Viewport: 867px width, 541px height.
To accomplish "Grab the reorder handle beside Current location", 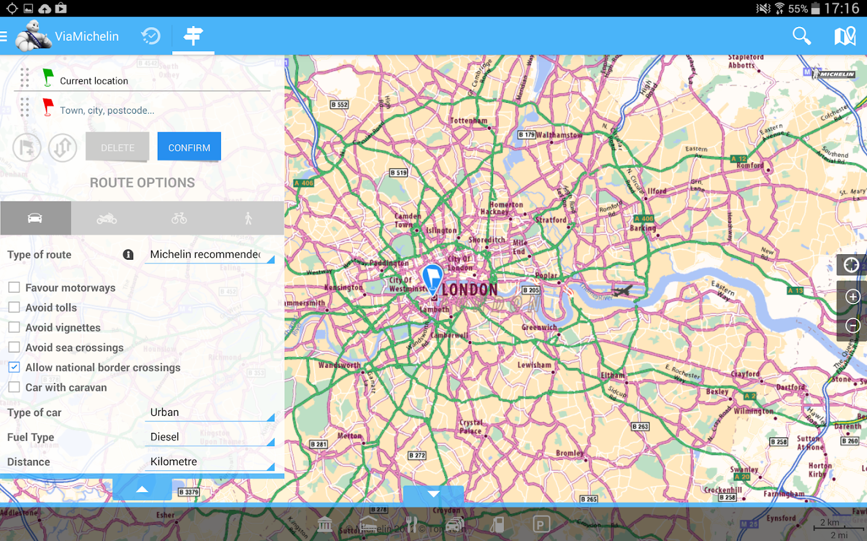I will tap(25, 78).
